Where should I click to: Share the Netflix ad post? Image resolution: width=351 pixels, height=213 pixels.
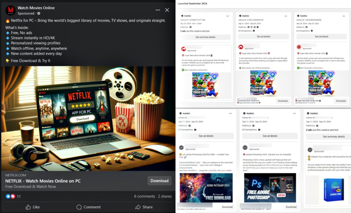pos(144,207)
